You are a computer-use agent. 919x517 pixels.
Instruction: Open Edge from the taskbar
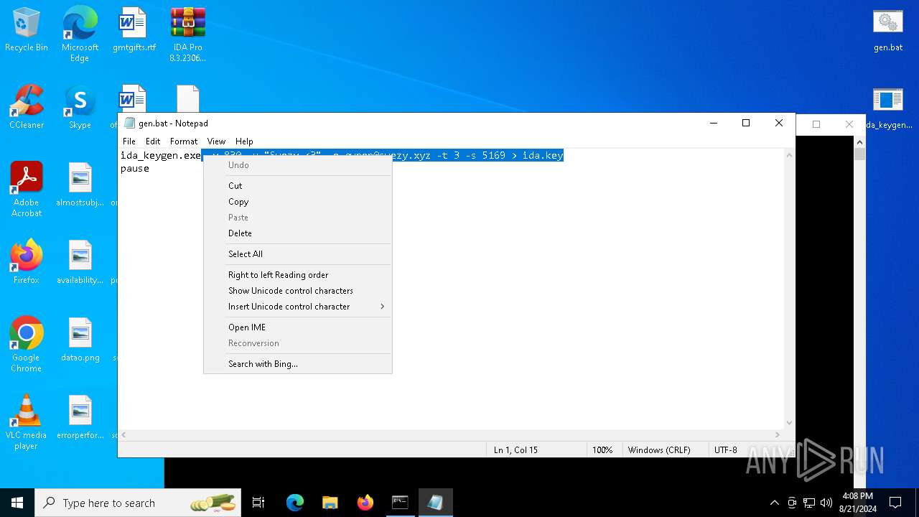click(295, 503)
